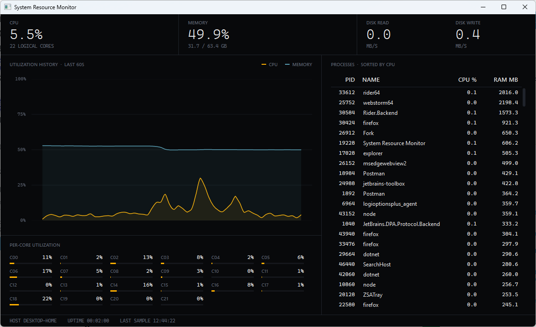This screenshot has height=327, width=536.
Task: Click the memory 49.9% reading
Action: [x=209, y=34]
